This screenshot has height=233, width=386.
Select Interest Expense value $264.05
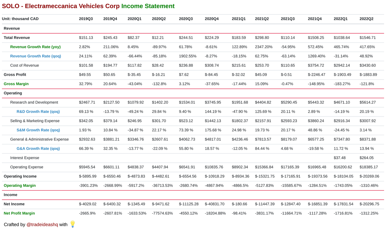pyautogui.click(x=367, y=158)
